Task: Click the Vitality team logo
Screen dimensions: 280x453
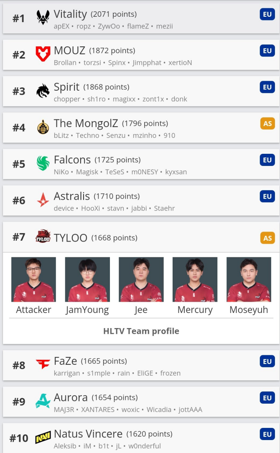Action: (x=43, y=18)
